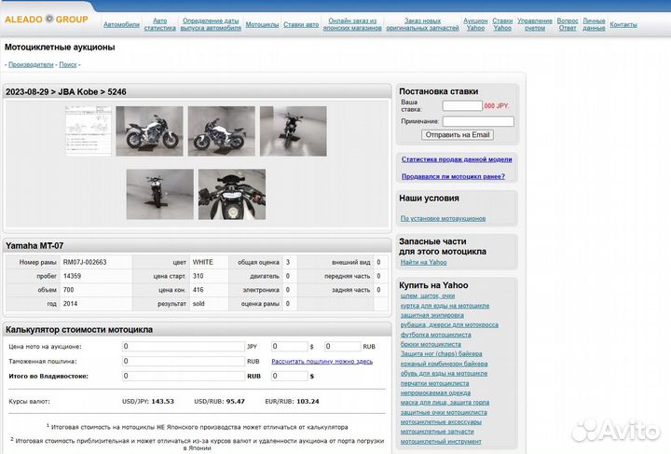Image resolution: width=671 pixels, height=454 pixels.
Task: Open 'шлем, щиток, очки' Yahoo link
Action: pos(428,296)
